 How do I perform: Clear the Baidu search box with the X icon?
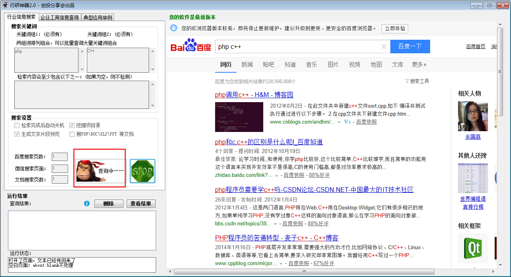(384, 46)
